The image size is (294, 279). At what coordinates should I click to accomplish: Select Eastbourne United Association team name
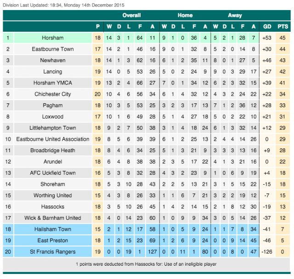click(x=53, y=139)
